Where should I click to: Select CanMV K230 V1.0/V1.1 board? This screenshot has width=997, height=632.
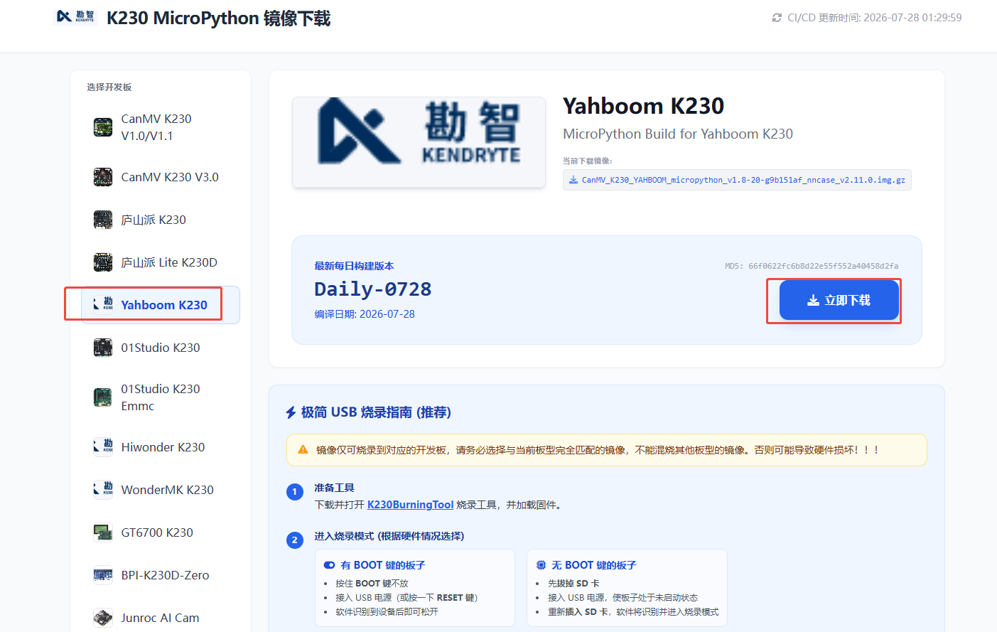coord(161,127)
